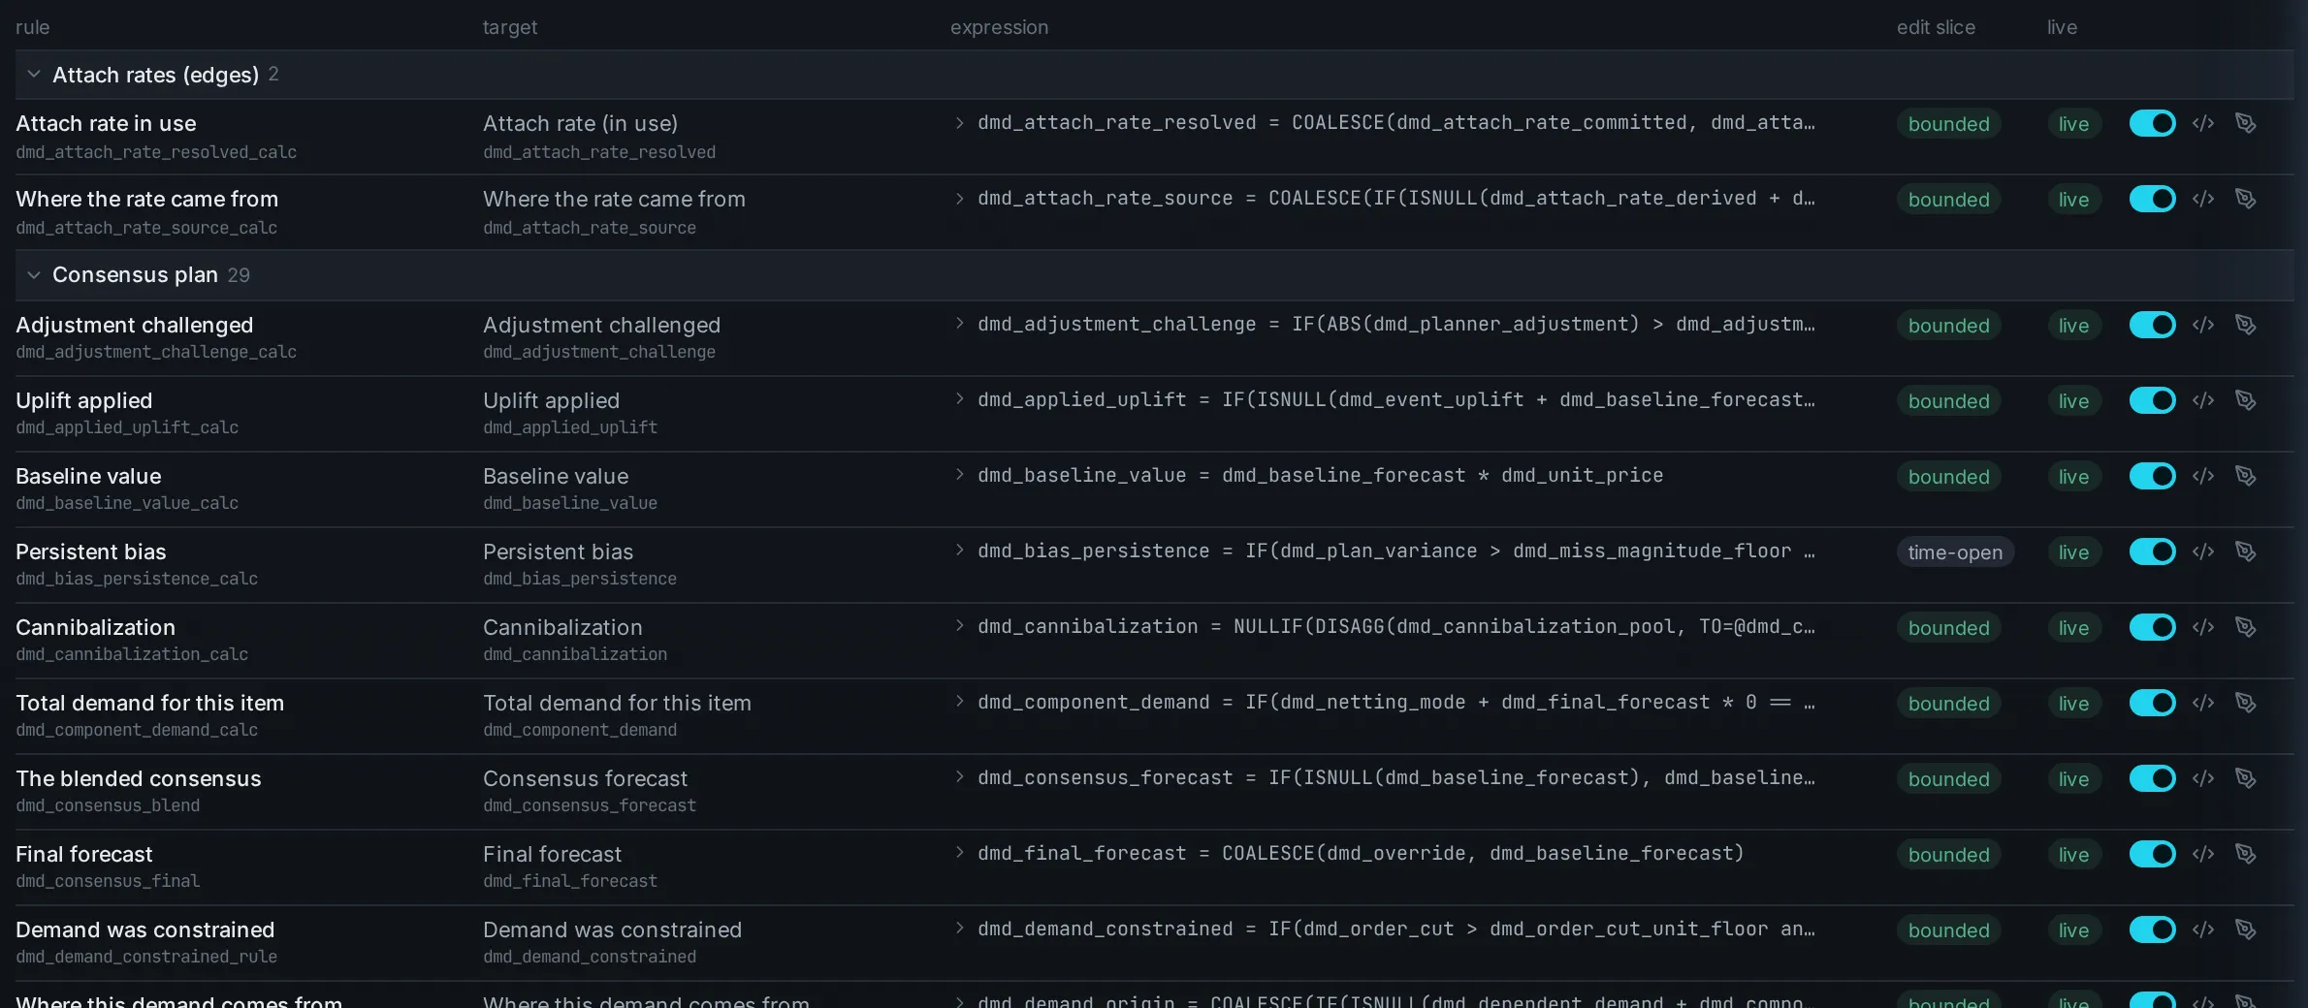Open code view for Adjustment challenged rule
The image size is (2308, 1008).
tap(2203, 325)
